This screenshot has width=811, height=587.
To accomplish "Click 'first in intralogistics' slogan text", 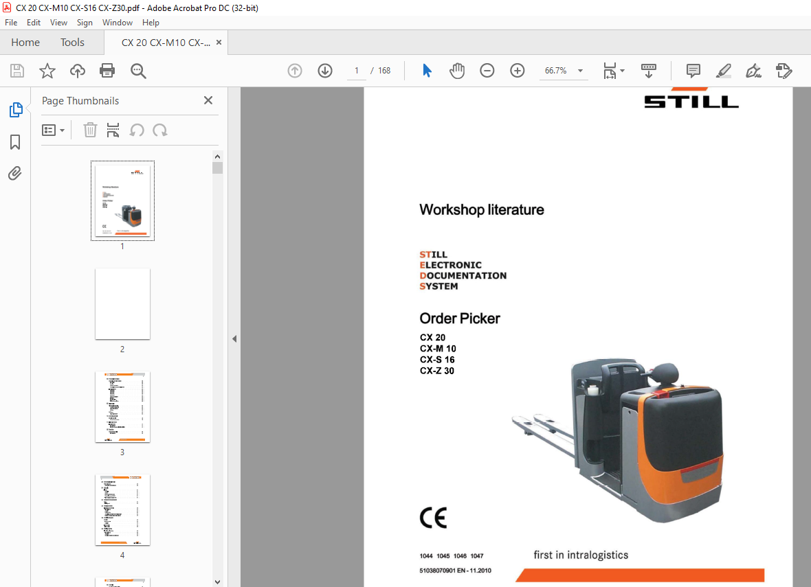I will (581, 555).
